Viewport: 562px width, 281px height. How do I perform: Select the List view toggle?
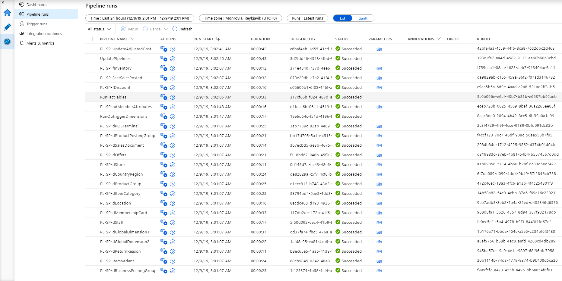click(x=342, y=18)
